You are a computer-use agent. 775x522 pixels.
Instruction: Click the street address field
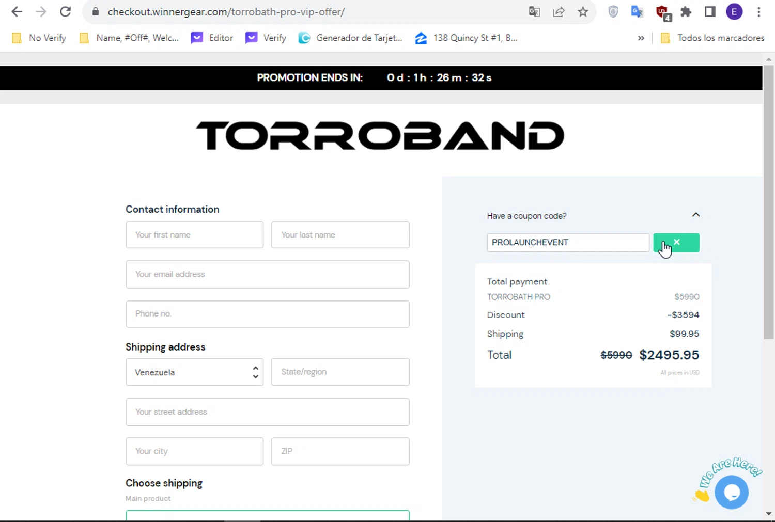click(268, 412)
